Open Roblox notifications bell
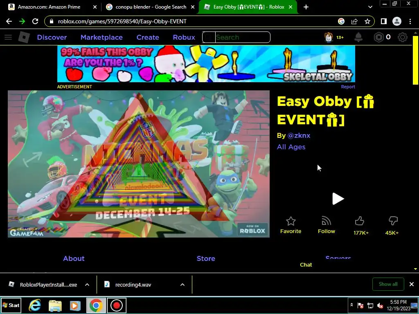The image size is (419, 314). click(358, 37)
